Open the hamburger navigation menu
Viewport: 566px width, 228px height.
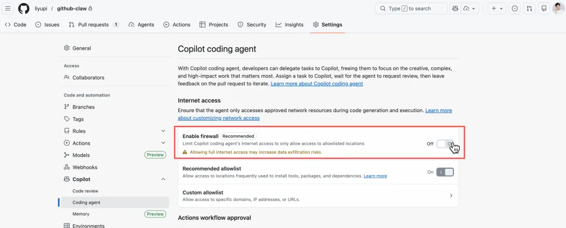(8, 8)
